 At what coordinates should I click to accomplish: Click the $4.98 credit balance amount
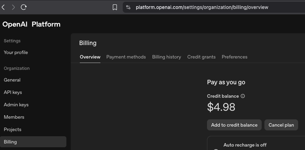point(221,107)
